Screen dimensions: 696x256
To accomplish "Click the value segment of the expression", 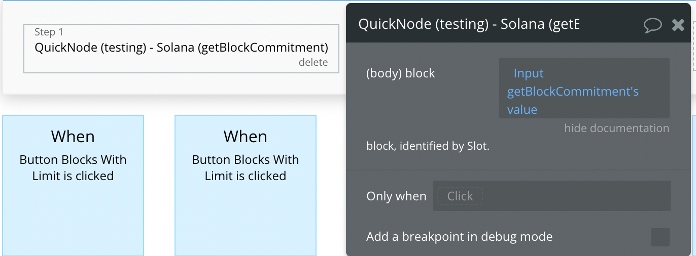I will [522, 110].
